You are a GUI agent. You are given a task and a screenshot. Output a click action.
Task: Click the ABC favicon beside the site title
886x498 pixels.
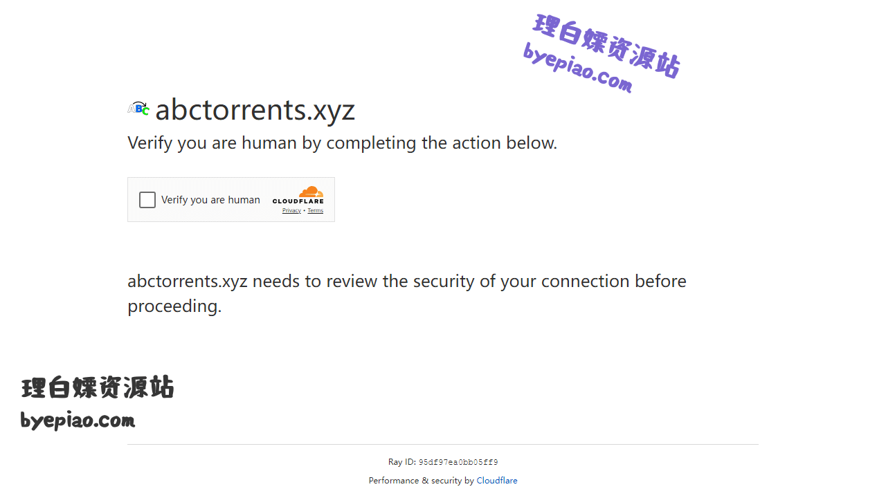(x=138, y=109)
